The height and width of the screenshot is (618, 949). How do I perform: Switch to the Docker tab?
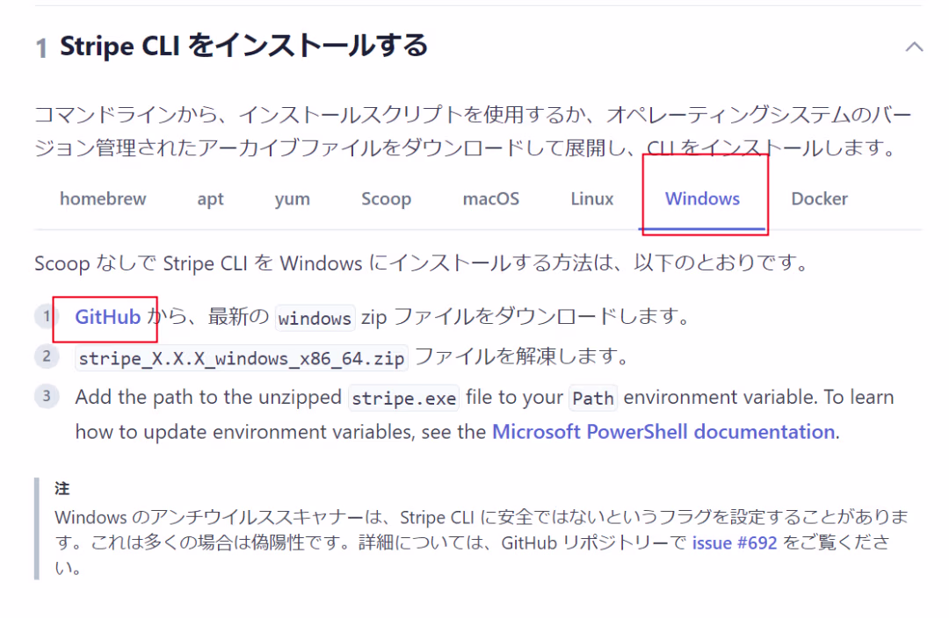820,198
